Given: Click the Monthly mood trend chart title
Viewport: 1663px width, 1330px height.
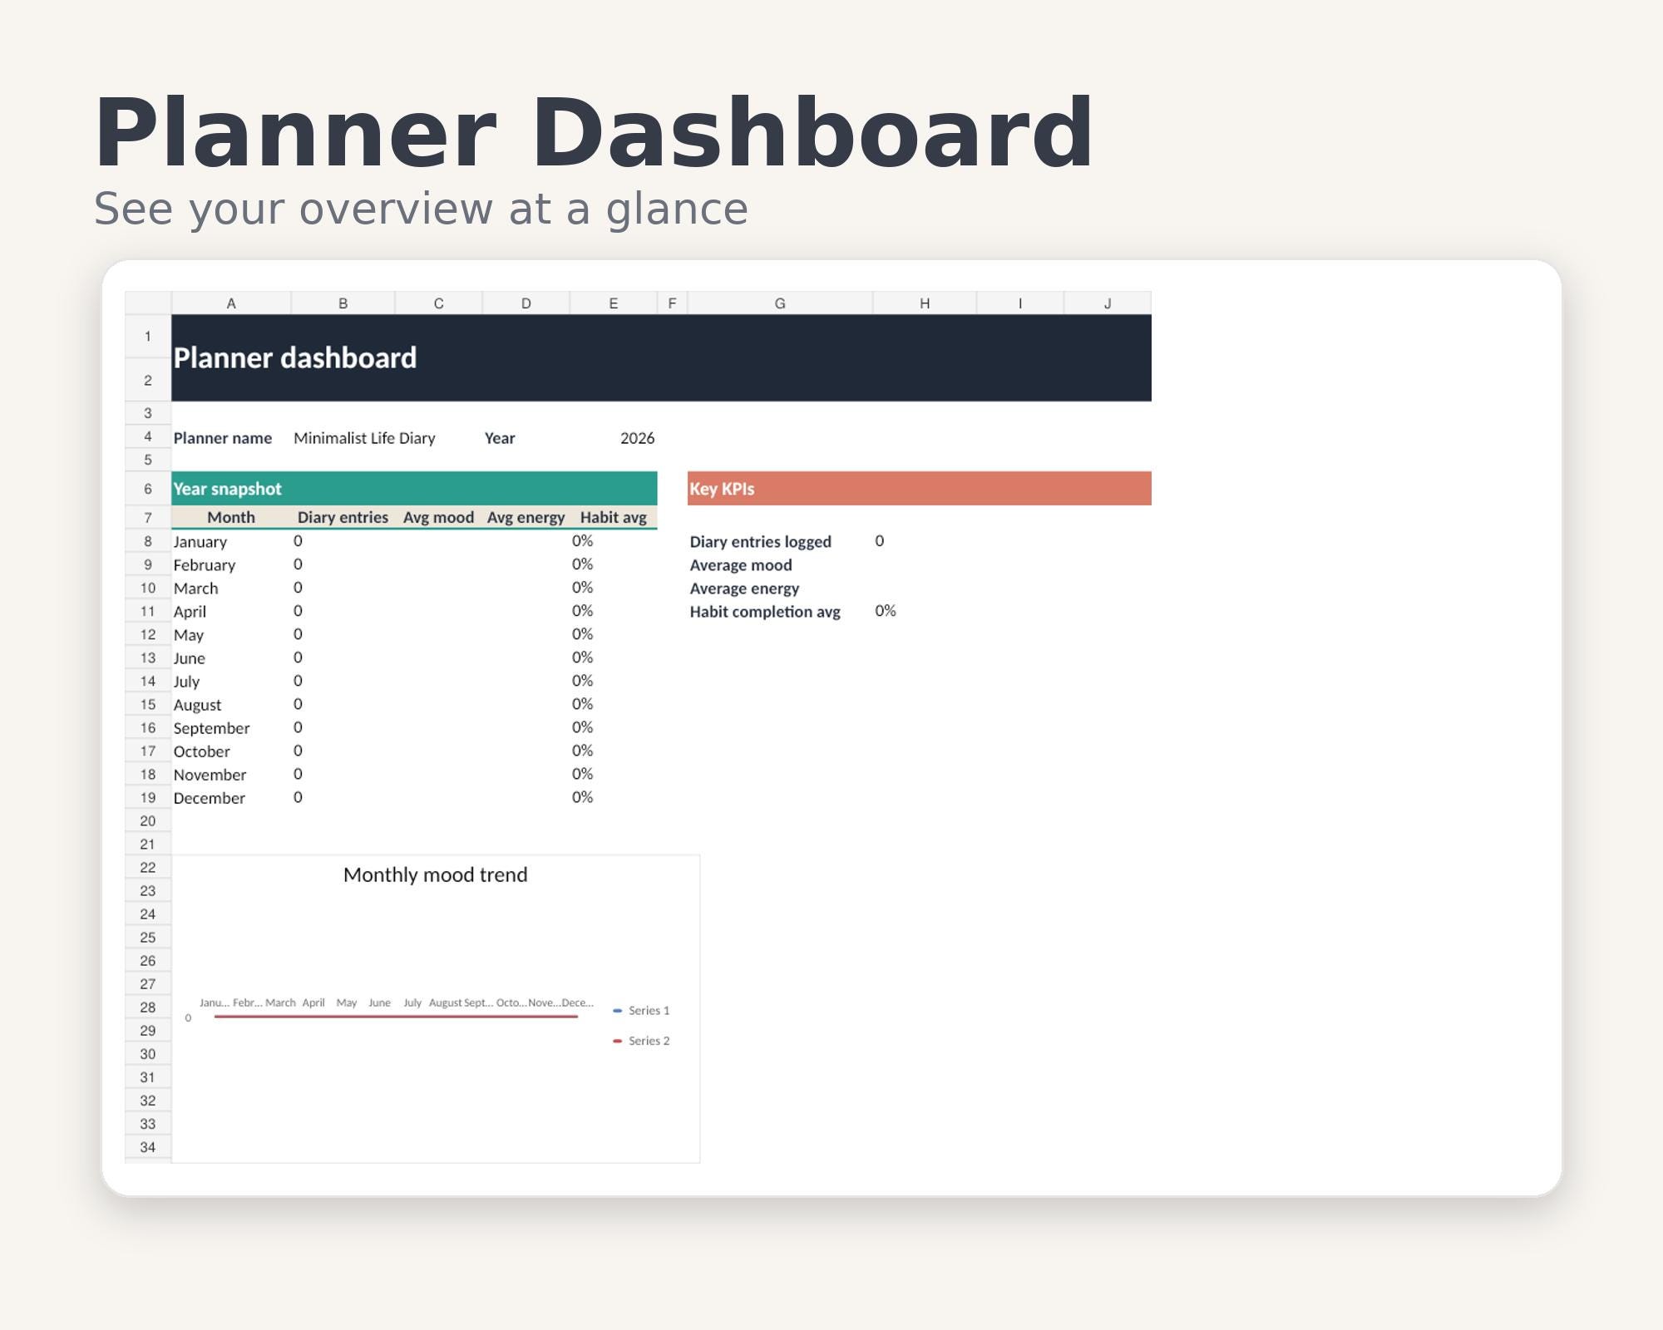Looking at the screenshot, I should 436,874.
